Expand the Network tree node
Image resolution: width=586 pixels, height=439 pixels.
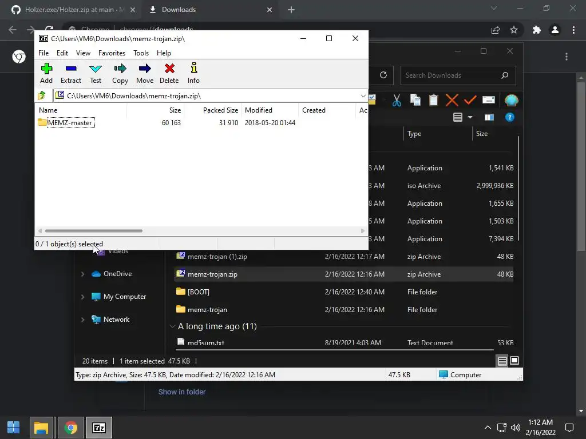(82, 320)
